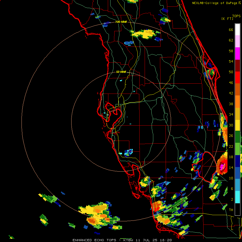Select the dark green 26 kft legend swatch
The height and width of the screenshot is (242, 242).
(237, 137)
